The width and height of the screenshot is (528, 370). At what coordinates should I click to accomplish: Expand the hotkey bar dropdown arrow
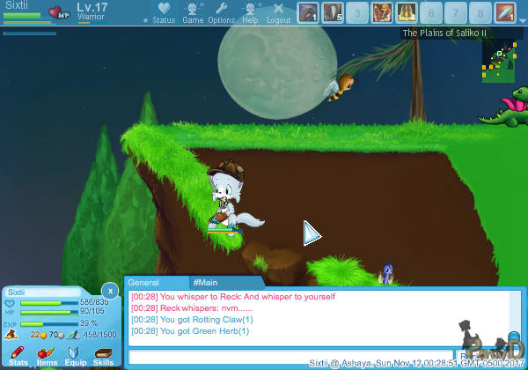pos(522,12)
